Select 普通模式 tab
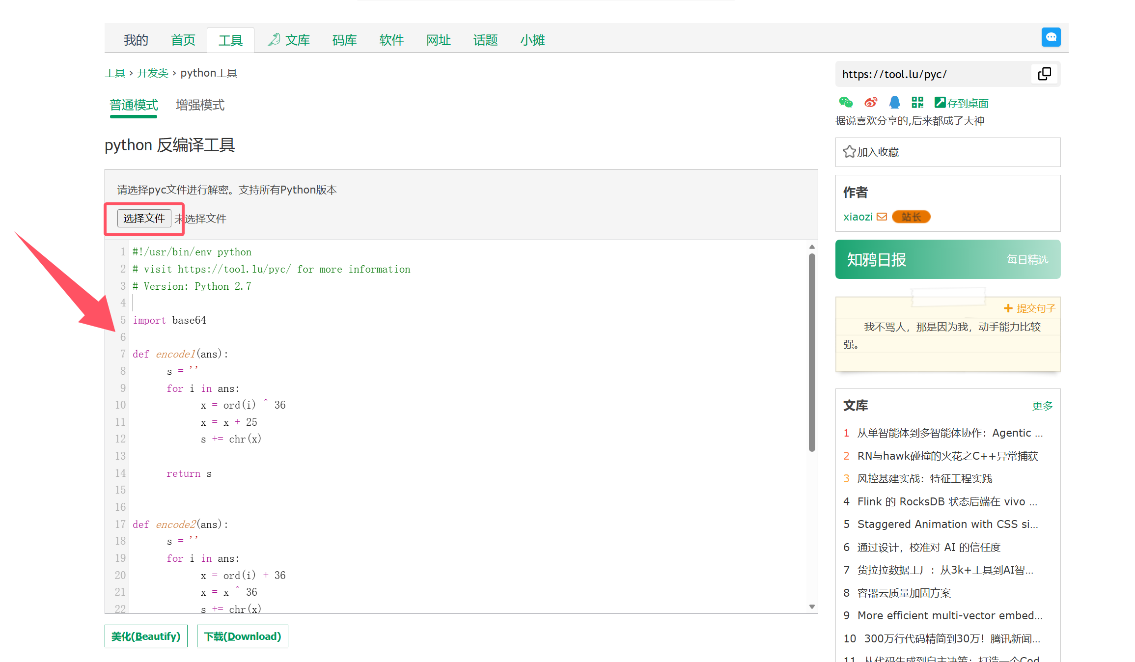 click(x=134, y=105)
